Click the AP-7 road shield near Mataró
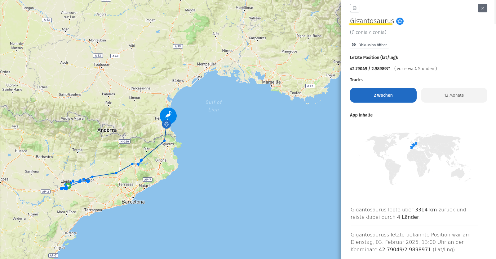Screen dimensions: 496x259 tap(148, 180)
